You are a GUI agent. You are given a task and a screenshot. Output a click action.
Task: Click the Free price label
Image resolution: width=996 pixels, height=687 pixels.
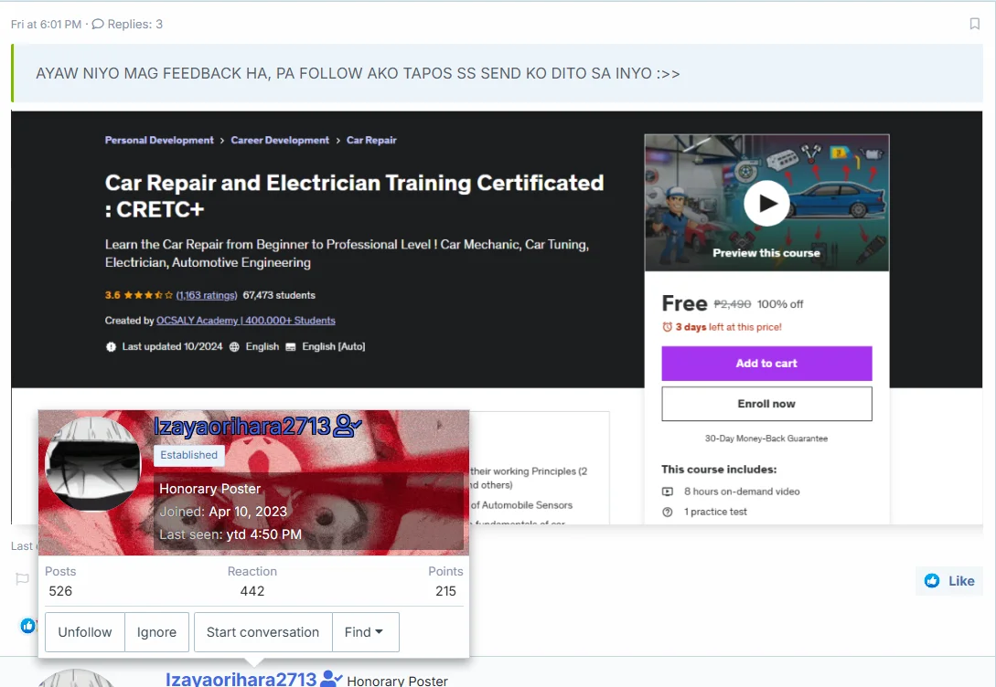(685, 303)
